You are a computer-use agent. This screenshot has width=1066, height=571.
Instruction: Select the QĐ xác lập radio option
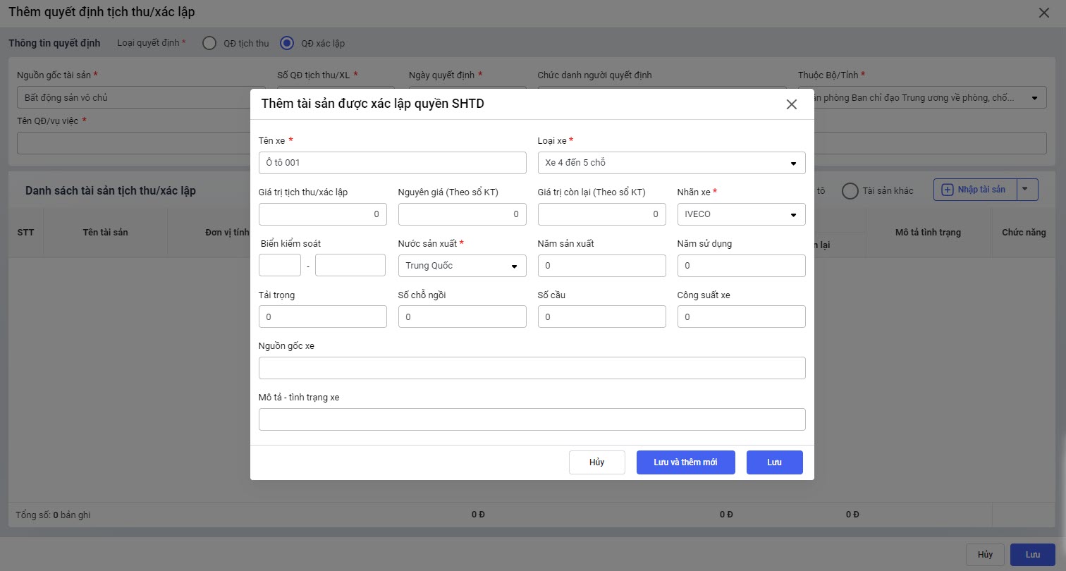pos(287,43)
